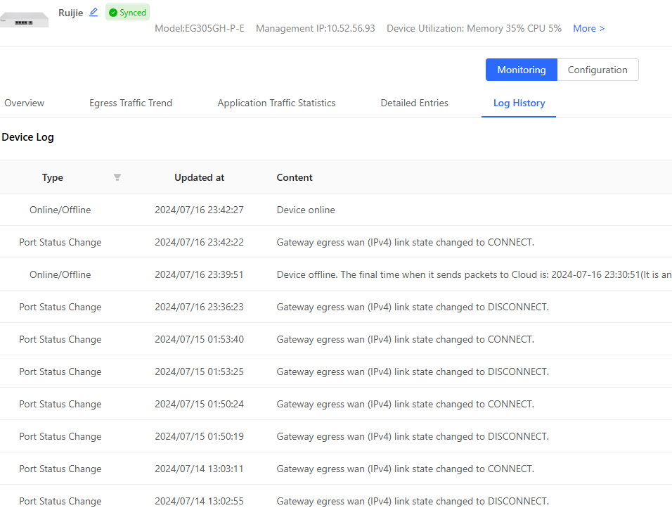Click timestamp 2024/07/16 23:36:23
The height and width of the screenshot is (508, 672).
(x=200, y=307)
